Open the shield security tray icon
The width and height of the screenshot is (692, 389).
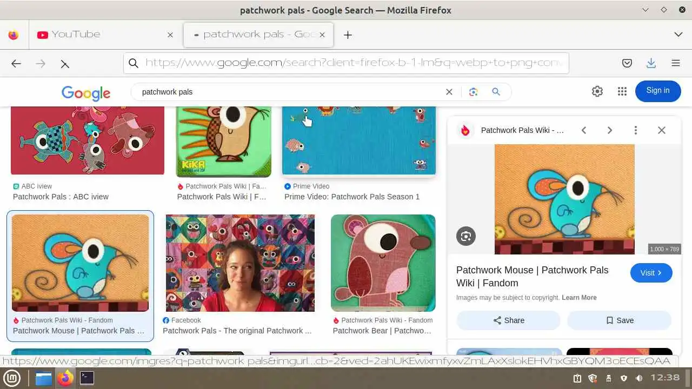tap(624, 378)
